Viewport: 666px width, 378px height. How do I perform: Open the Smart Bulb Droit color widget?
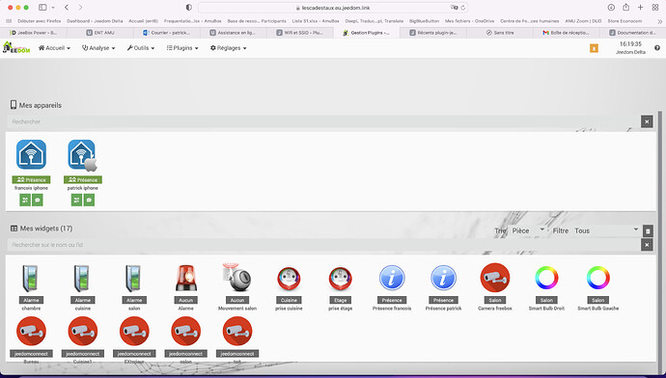pos(546,278)
